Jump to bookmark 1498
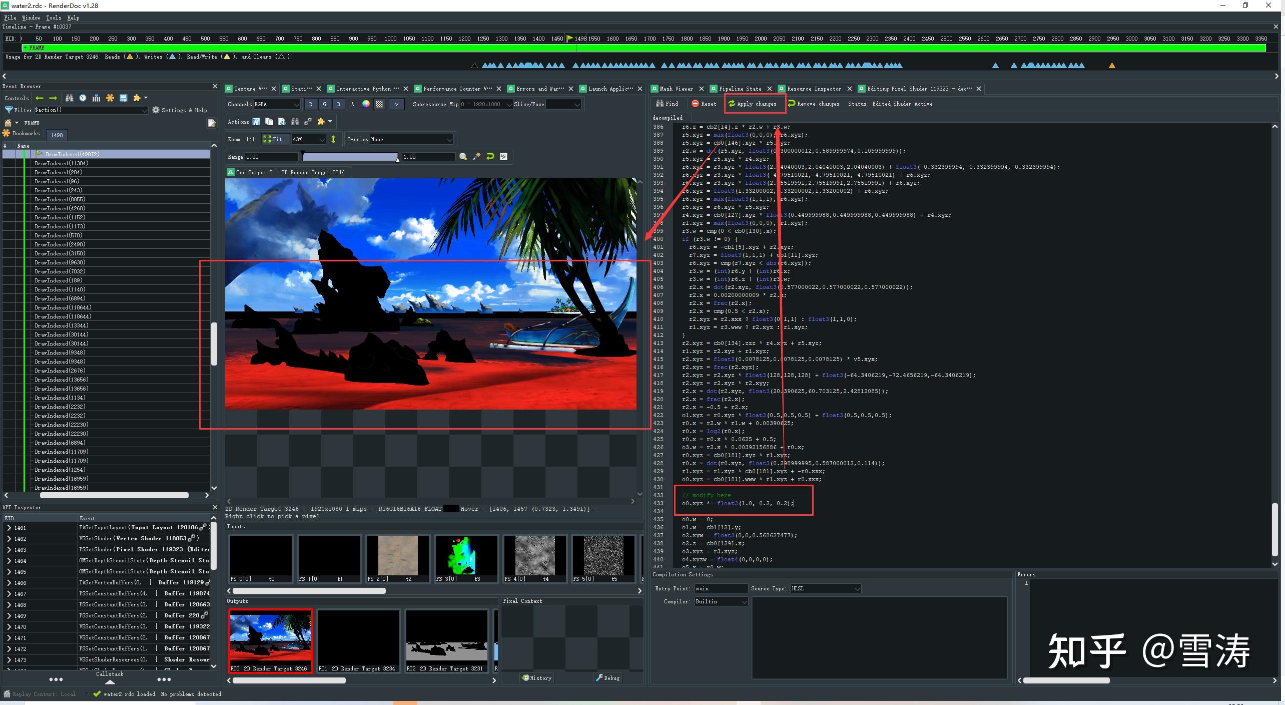The width and height of the screenshot is (1285, 705). pyautogui.click(x=57, y=135)
